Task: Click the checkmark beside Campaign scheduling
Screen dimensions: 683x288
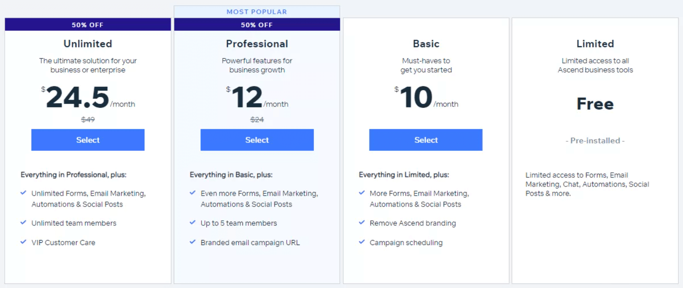Action: pos(362,243)
